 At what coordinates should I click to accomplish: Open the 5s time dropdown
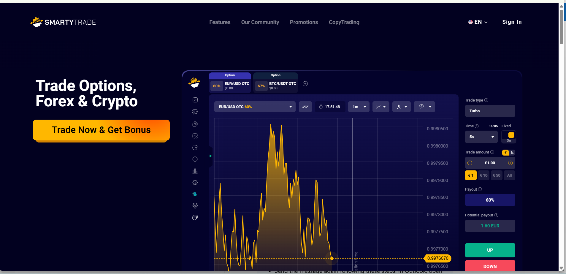[481, 137]
